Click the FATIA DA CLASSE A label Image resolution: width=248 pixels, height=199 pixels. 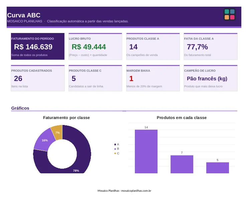pyautogui.click(x=199, y=39)
